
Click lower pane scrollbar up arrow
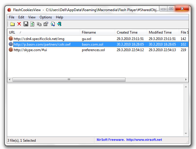tap(186, 87)
